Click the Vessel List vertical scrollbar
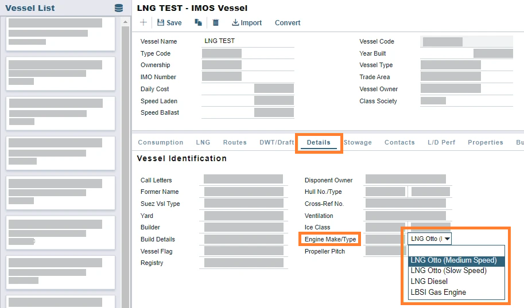The height and width of the screenshot is (308, 524). coord(125,167)
